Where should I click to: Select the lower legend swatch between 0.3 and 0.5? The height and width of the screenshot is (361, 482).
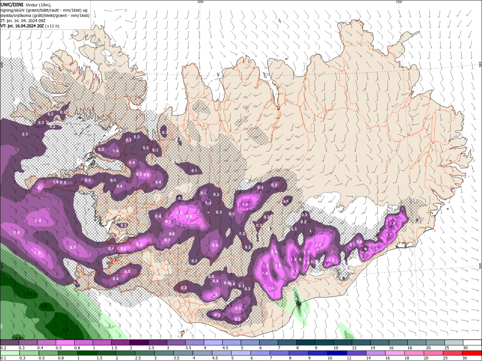tap(29, 353)
